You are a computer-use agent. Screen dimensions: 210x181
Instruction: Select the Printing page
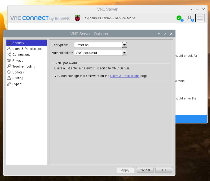coord(27,78)
